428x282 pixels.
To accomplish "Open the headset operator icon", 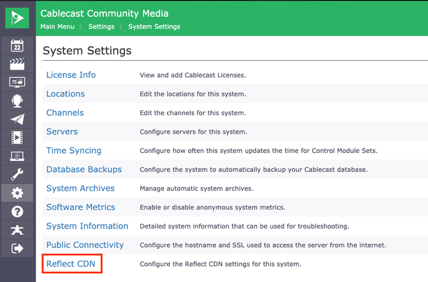I will tap(17, 101).
